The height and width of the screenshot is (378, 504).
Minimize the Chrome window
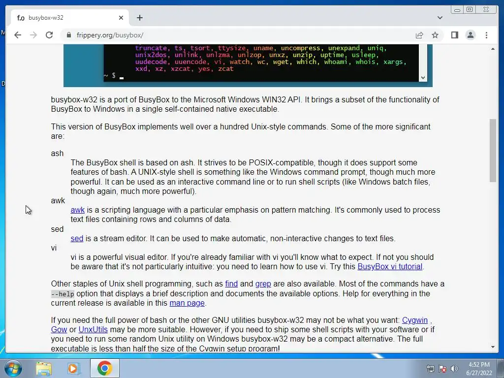click(x=457, y=10)
